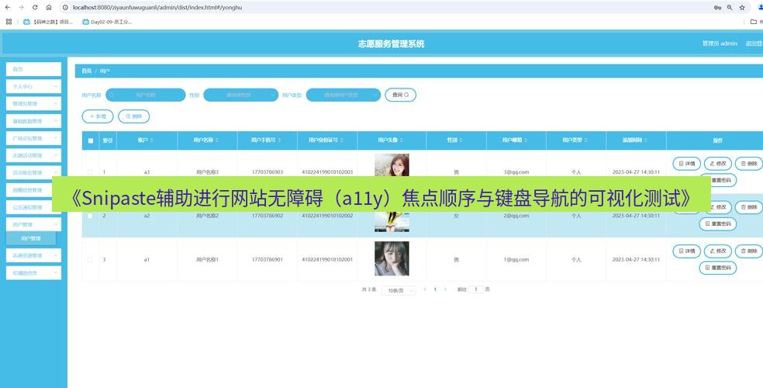Expand 活动报名管理 sidebar menu

point(33,172)
